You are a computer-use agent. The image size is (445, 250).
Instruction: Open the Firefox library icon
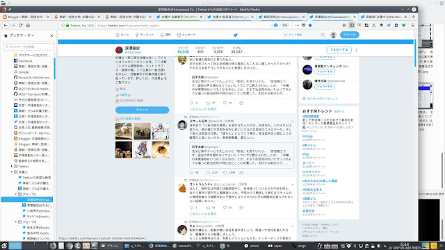tap(344, 25)
